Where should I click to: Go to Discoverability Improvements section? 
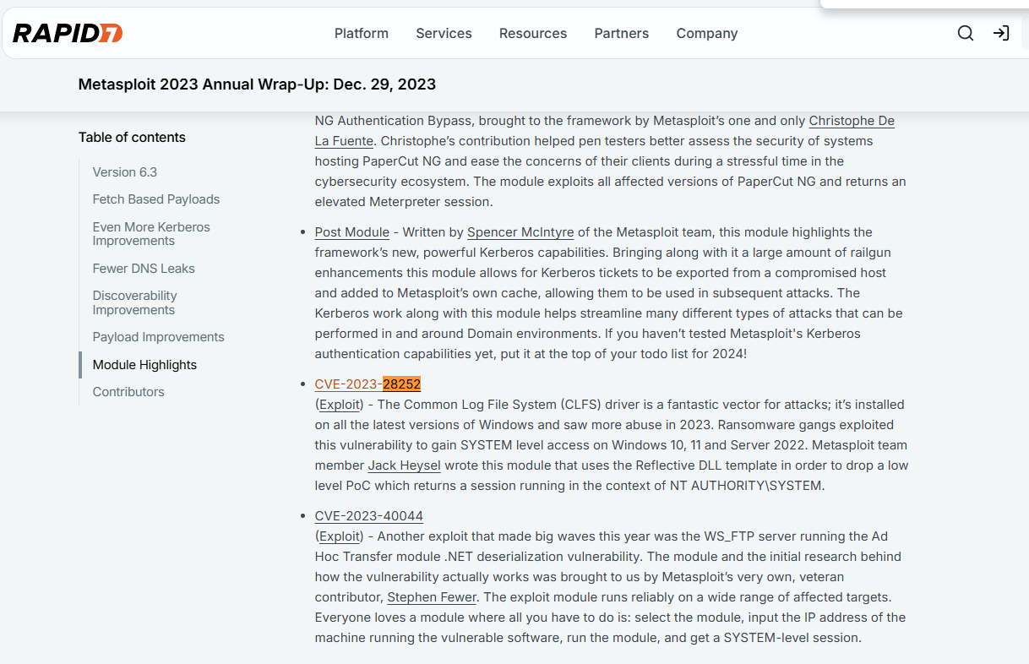click(x=135, y=302)
